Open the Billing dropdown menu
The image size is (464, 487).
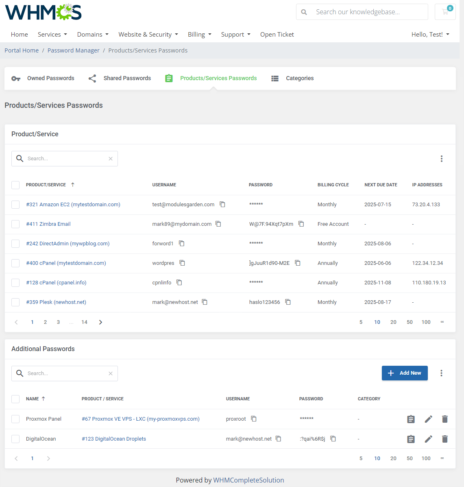point(199,35)
